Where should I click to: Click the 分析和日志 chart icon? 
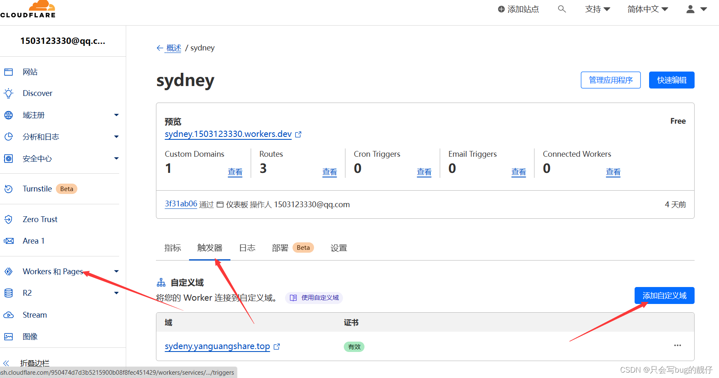click(x=9, y=136)
